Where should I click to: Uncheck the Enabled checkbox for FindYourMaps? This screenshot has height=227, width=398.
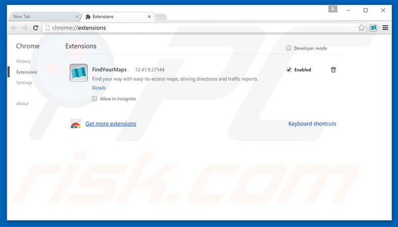pos(289,70)
